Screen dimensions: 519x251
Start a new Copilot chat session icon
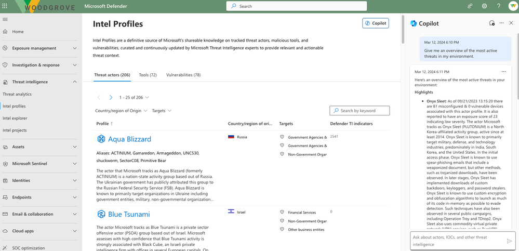492,23
